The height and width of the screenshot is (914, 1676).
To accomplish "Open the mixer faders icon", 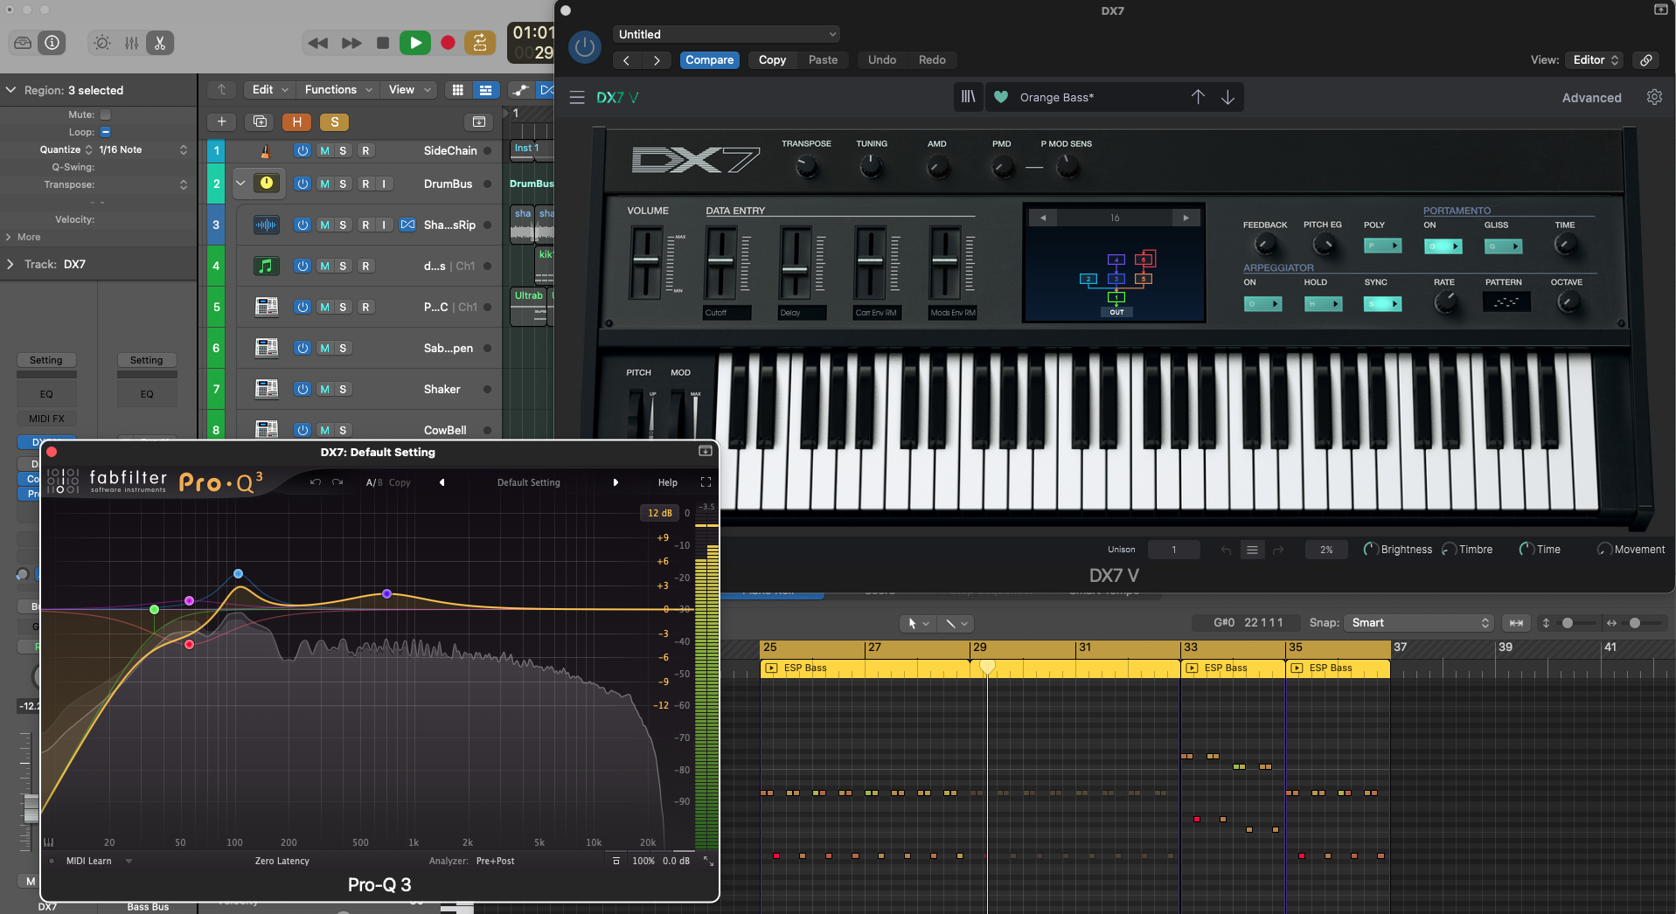I will pos(131,43).
